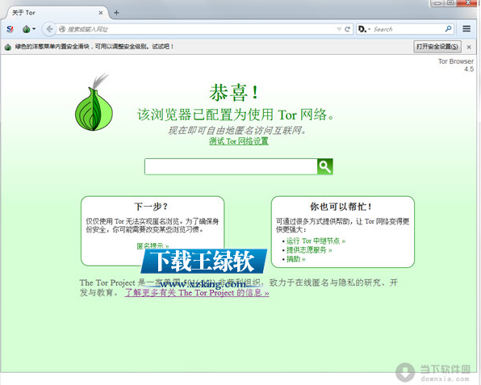Image resolution: width=481 pixels, height=385 pixels.
Task: Click the blue magnifier in the search bar
Action: [x=448, y=29]
